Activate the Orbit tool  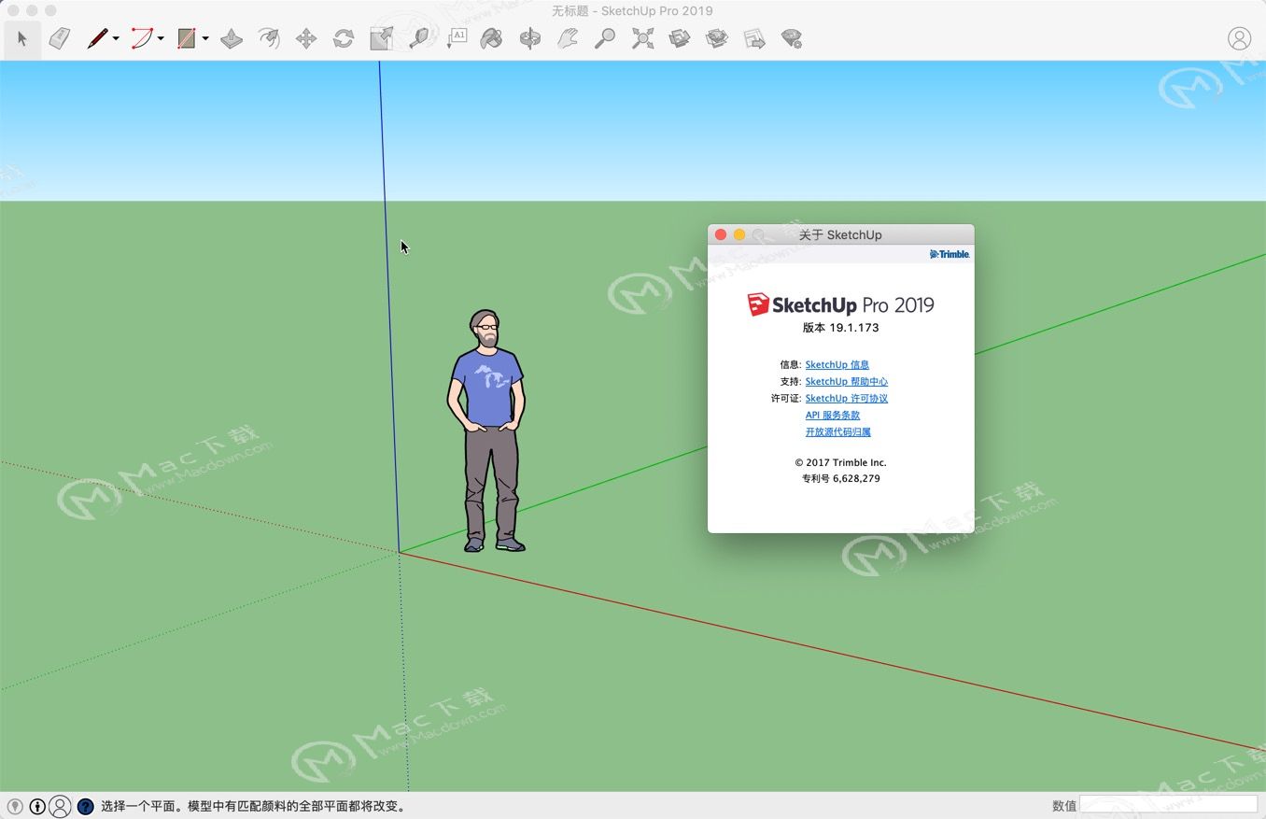tap(530, 39)
